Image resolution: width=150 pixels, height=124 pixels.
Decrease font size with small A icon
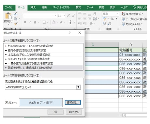coord(73,16)
